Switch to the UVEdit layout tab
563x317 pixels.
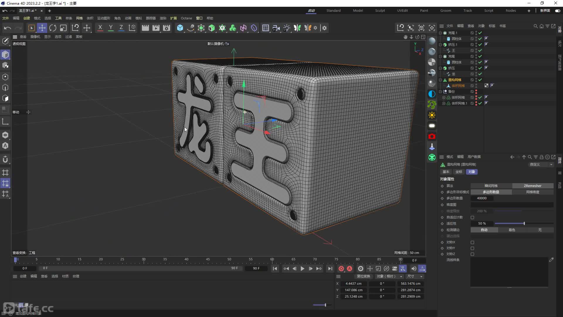coord(402,11)
